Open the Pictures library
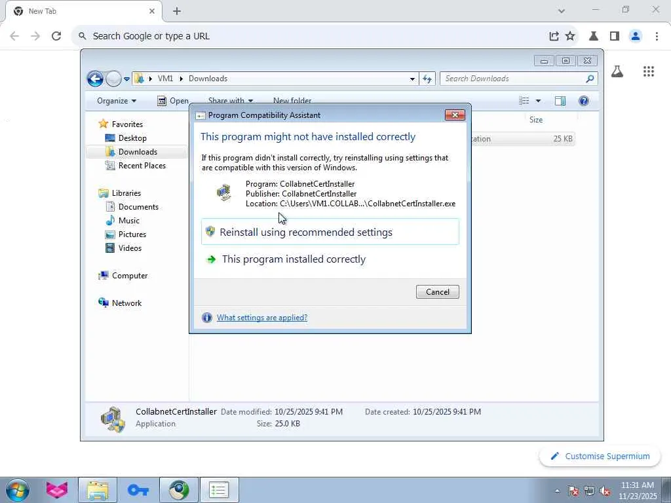This screenshot has height=503, width=671. [x=126, y=234]
